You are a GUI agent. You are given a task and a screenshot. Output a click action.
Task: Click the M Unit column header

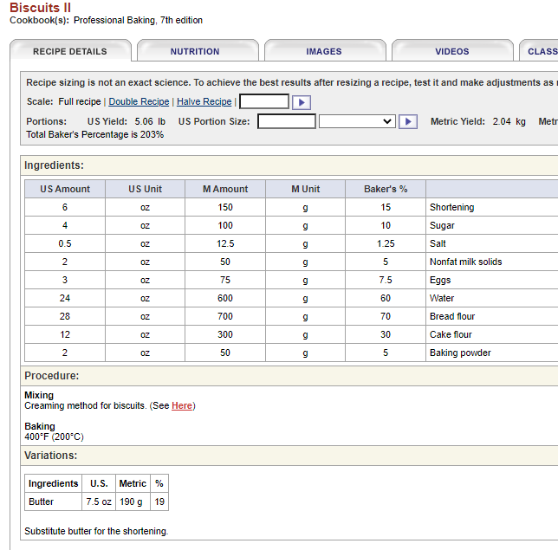coord(305,189)
